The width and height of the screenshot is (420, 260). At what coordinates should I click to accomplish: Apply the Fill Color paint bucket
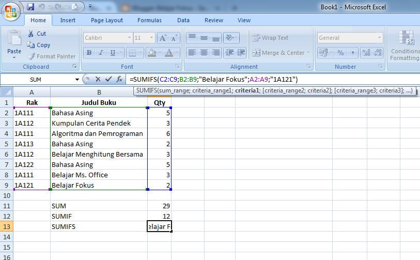point(152,53)
